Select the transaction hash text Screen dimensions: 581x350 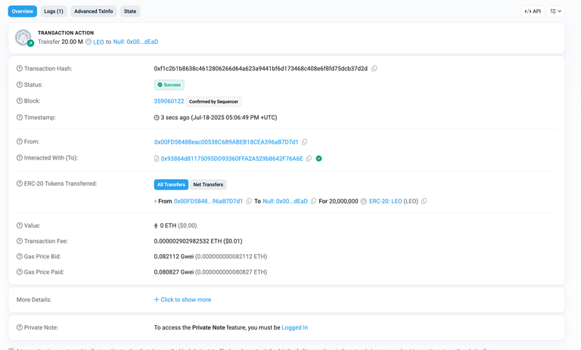pos(261,69)
